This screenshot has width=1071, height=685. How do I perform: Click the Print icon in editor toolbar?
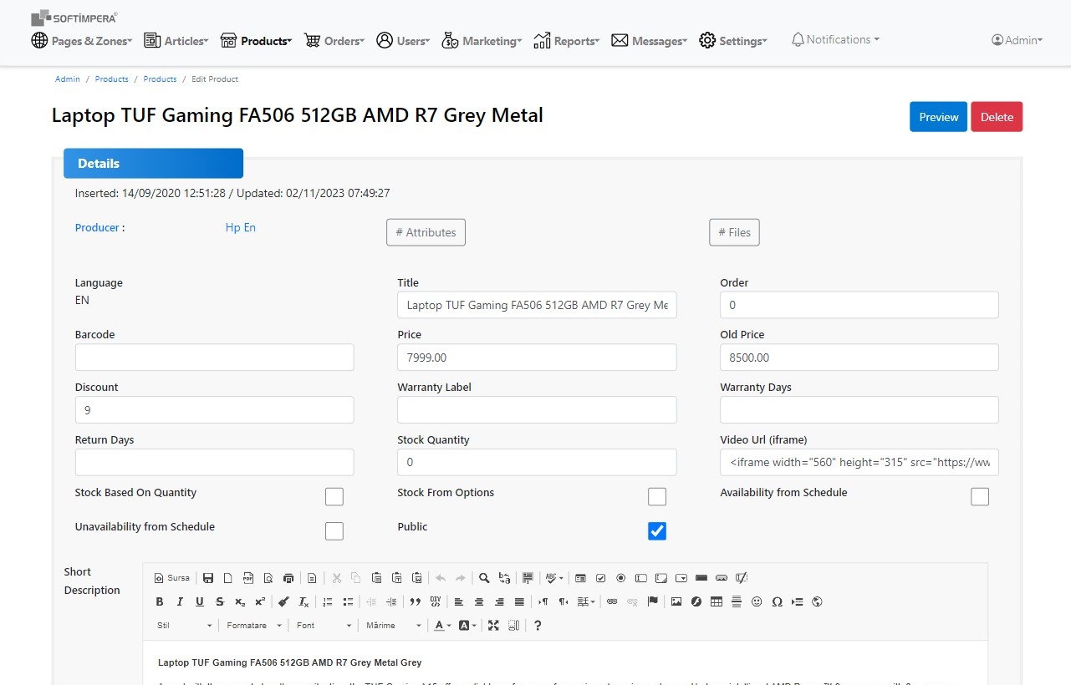(288, 578)
